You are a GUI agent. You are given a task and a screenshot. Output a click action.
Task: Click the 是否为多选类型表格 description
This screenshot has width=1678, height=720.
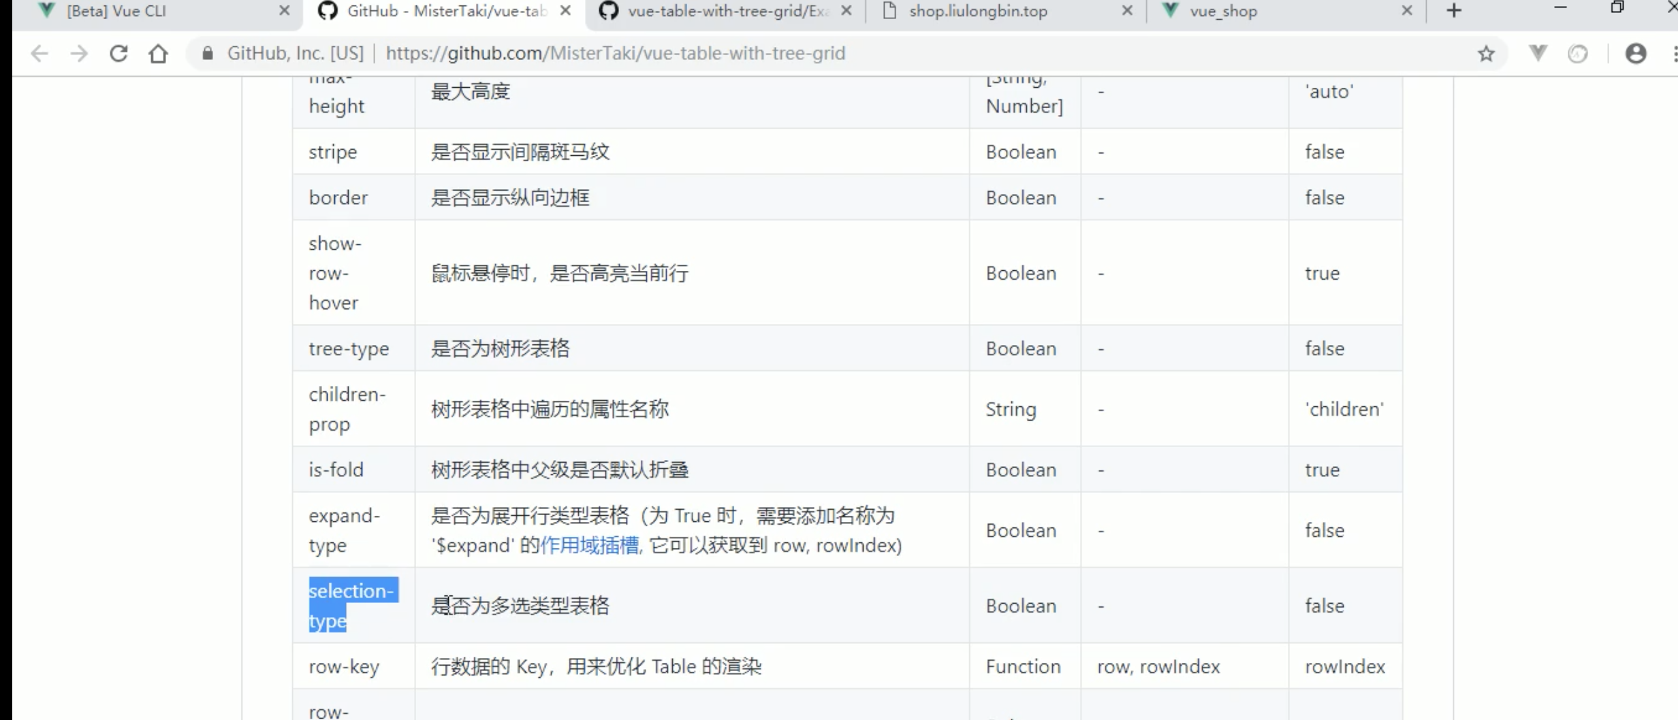click(x=520, y=606)
